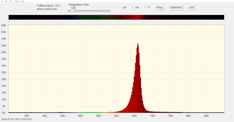The height and width of the screenshot is (122, 234).
Task: Click the Spectrum red channel status text
Action: tap(16, 119)
